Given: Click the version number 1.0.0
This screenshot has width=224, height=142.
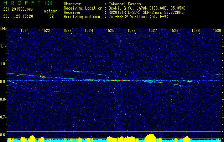Looking at the screenshot, I should 48,3.
